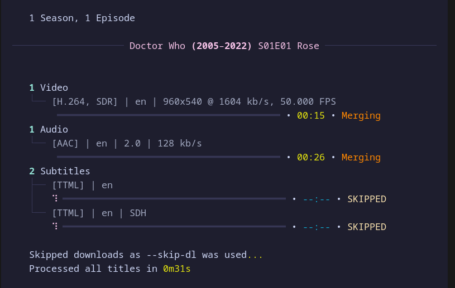This screenshot has height=288, width=455.
Task: Select the "2 Subtitles" tree heading
Action: (60, 171)
